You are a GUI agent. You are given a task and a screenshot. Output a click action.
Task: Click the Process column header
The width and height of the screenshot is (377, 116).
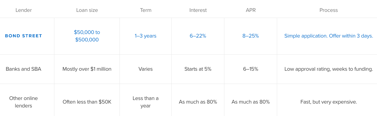tap(328, 10)
